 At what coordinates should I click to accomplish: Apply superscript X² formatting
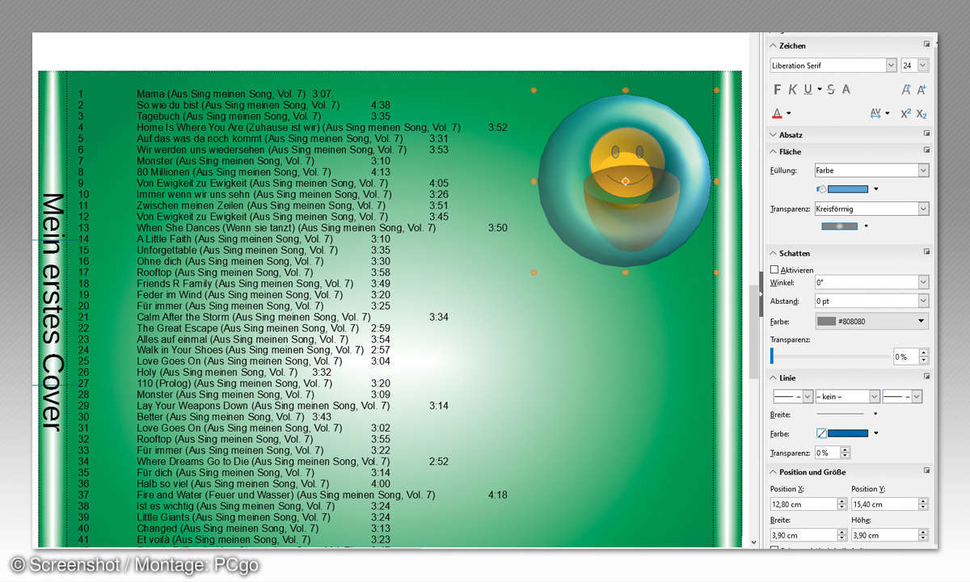click(905, 113)
